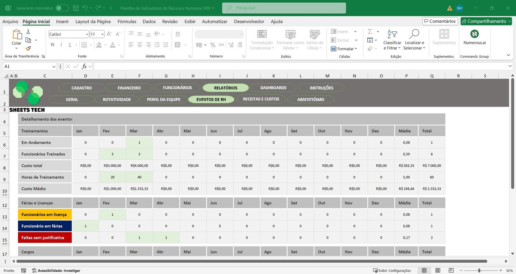Center text horizontally in cell
Image resolution: width=516 pixels, height=274 pixels.
tap(140, 45)
